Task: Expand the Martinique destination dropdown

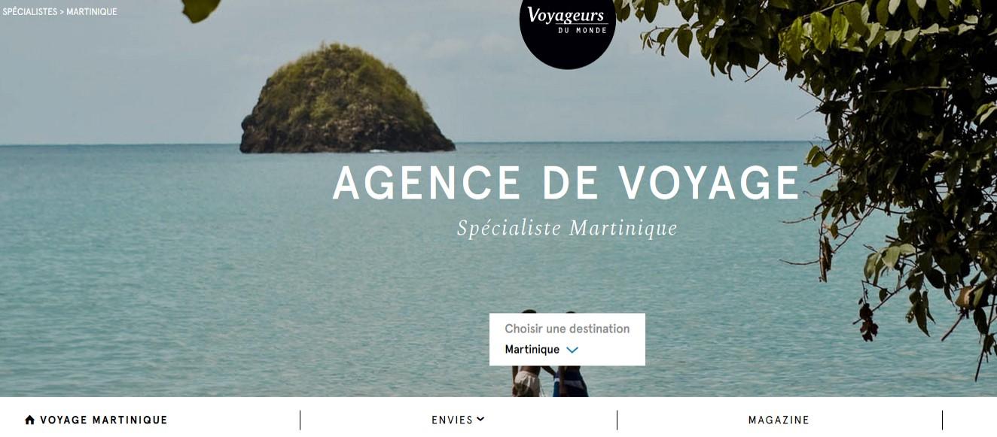Action: tap(541, 350)
